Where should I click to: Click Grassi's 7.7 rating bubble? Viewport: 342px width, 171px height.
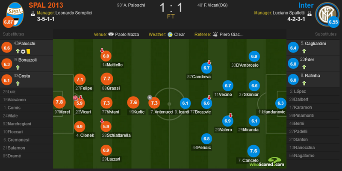[107, 79]
